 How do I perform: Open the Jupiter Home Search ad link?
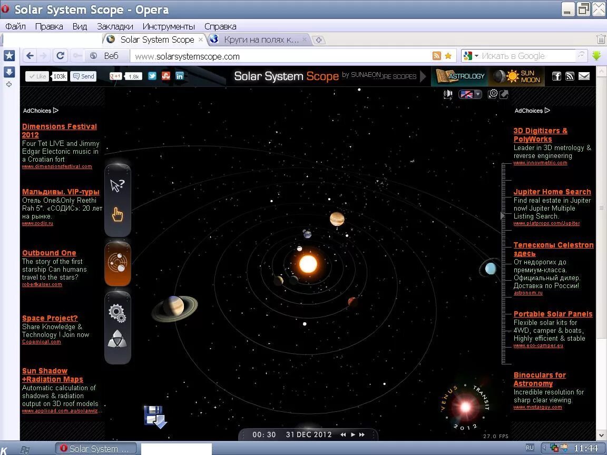coord(552,192)
